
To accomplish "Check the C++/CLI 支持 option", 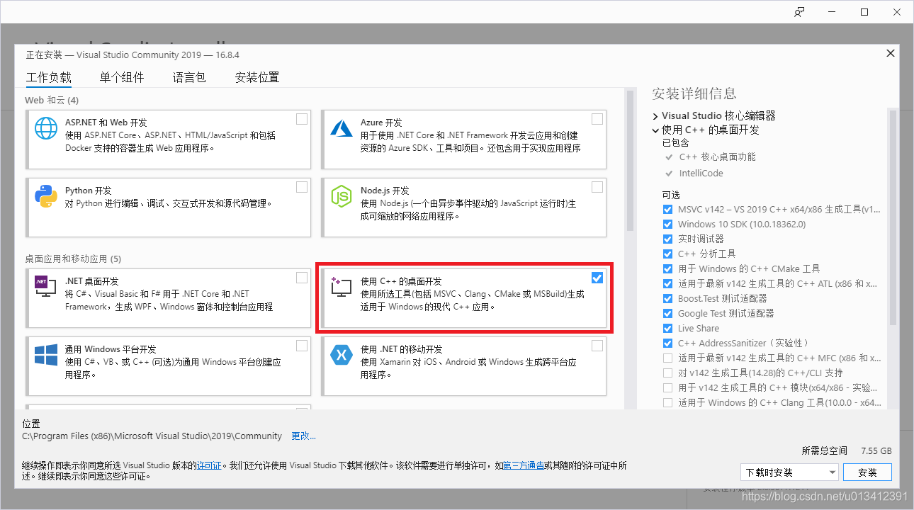I will pos(667,373).
